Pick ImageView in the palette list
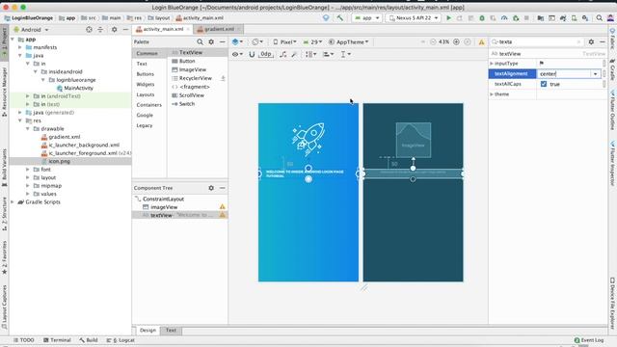617x347 pixels. pyautogui.click(x=193, y=69)
